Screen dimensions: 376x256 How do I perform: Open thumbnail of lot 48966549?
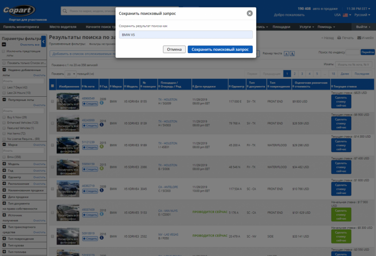click(68, 101)
